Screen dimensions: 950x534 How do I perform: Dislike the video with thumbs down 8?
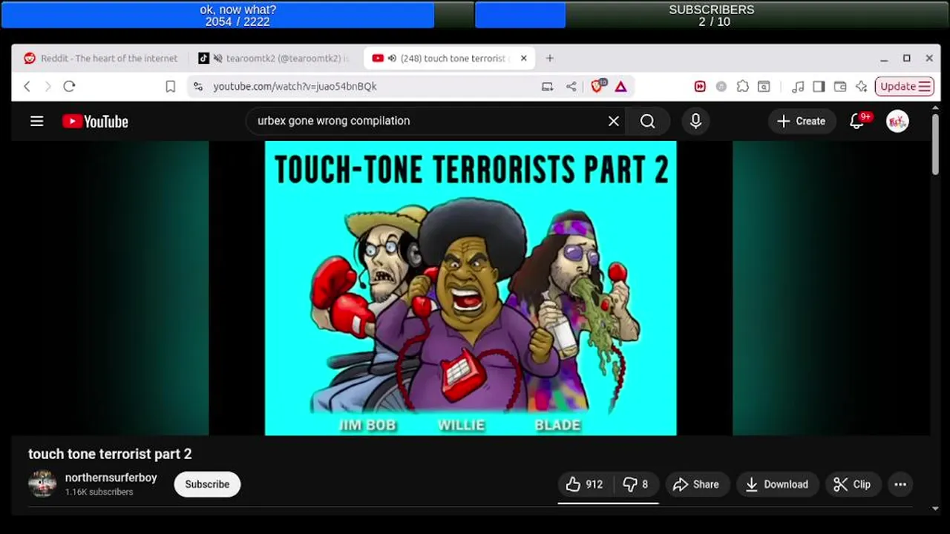(x=636, y=484)
